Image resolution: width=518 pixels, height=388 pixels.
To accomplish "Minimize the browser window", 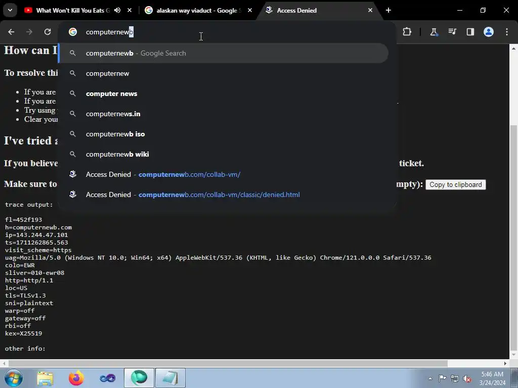I will point(459,10).
